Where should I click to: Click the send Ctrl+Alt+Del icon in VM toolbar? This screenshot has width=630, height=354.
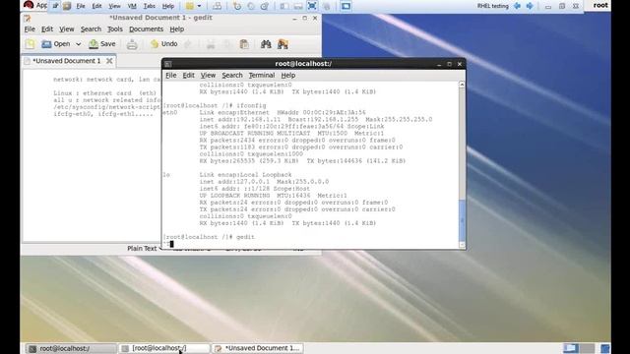[217, 6]
